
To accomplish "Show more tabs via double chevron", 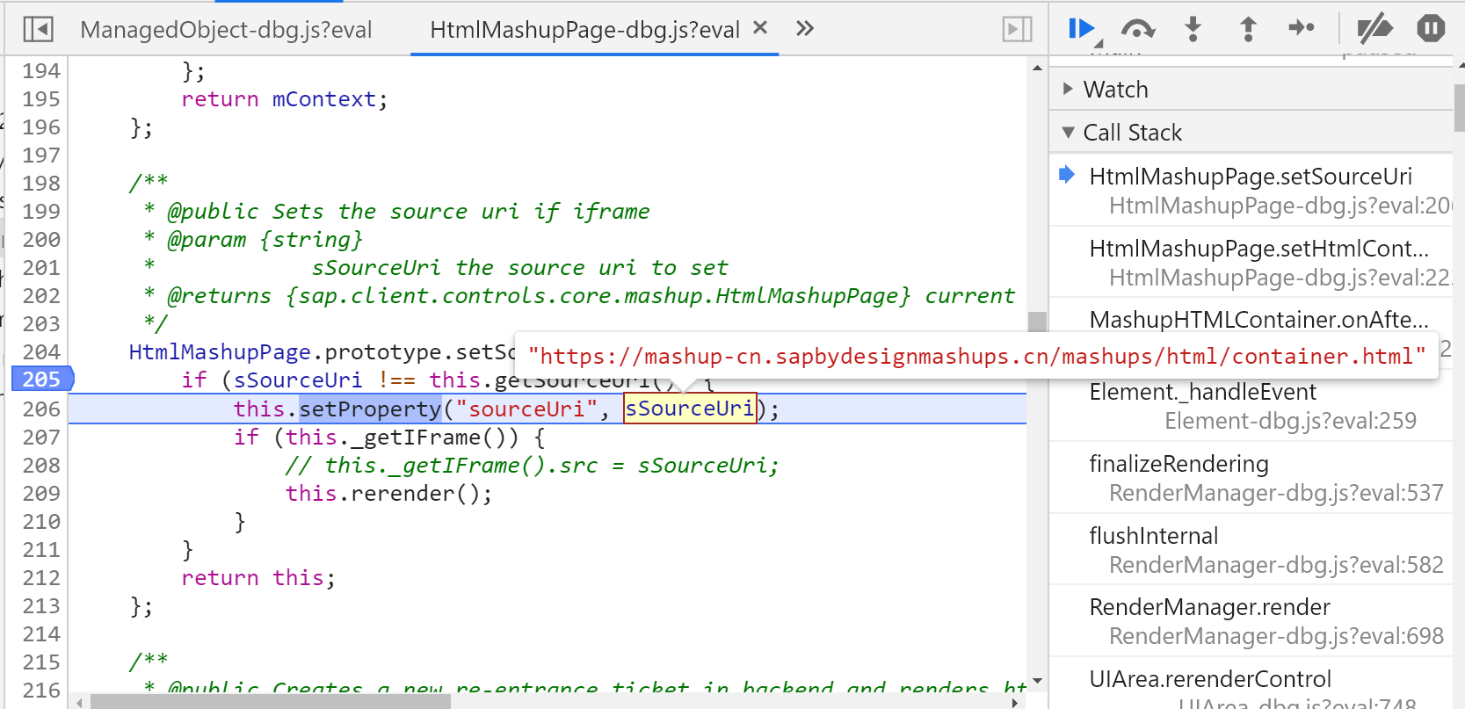I will point(805,29).
